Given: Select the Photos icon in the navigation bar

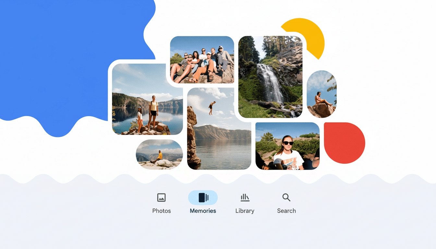Looking at the screenshot, I should [162, 197].
